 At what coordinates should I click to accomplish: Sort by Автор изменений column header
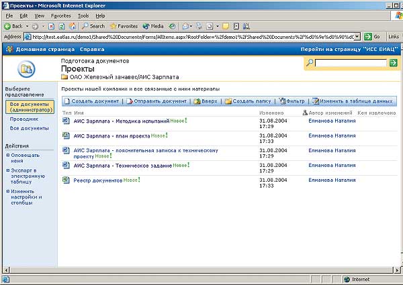tap(330, 113)
